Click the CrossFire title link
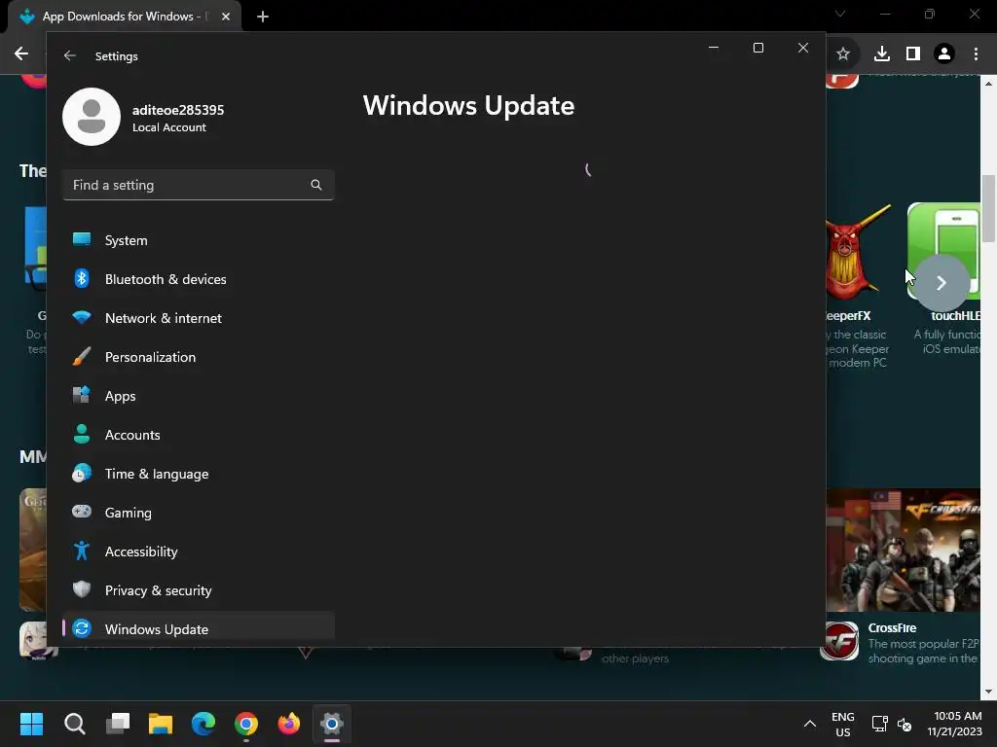This screenshot has height=747, width=997. (892, 627)
